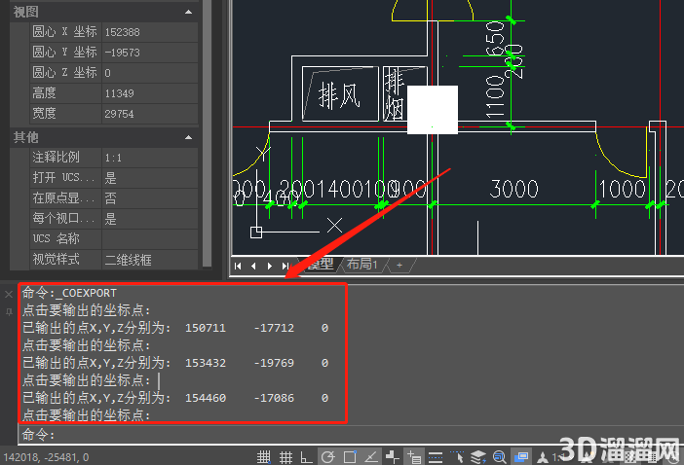Toggle dynamic input icon
This screenshot has width=684, height=465.
pos(413,457)
